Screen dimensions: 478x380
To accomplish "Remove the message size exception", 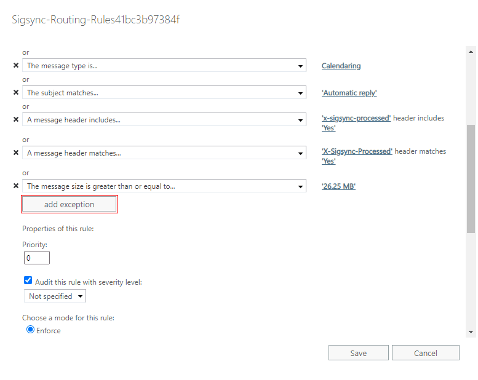I will 16,186.
